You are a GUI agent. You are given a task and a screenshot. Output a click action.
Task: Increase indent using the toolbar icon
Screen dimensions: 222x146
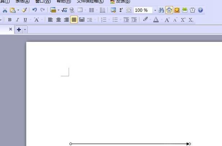click(x=134, y=20)
